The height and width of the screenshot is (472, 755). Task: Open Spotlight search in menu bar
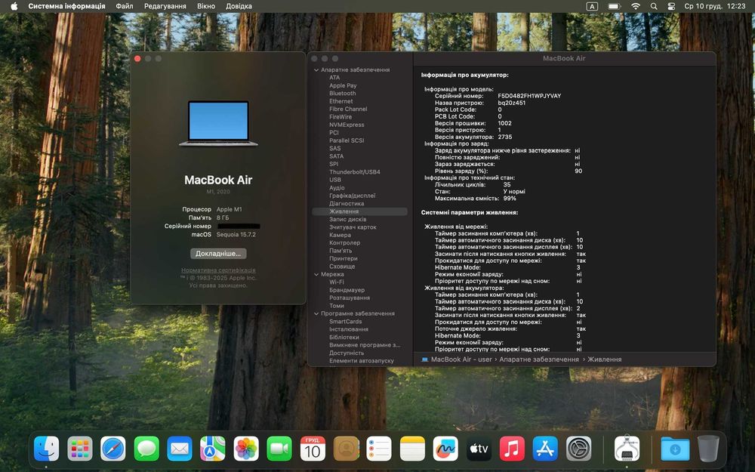(x=653, y=6)
